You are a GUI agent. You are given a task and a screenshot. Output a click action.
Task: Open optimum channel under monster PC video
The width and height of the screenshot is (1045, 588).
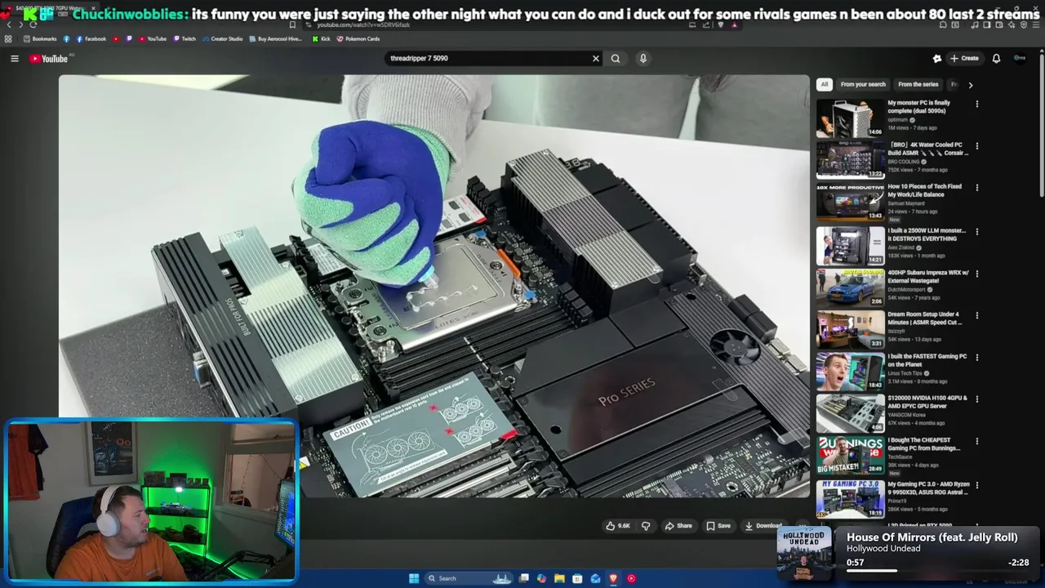[x=897, y=120]
